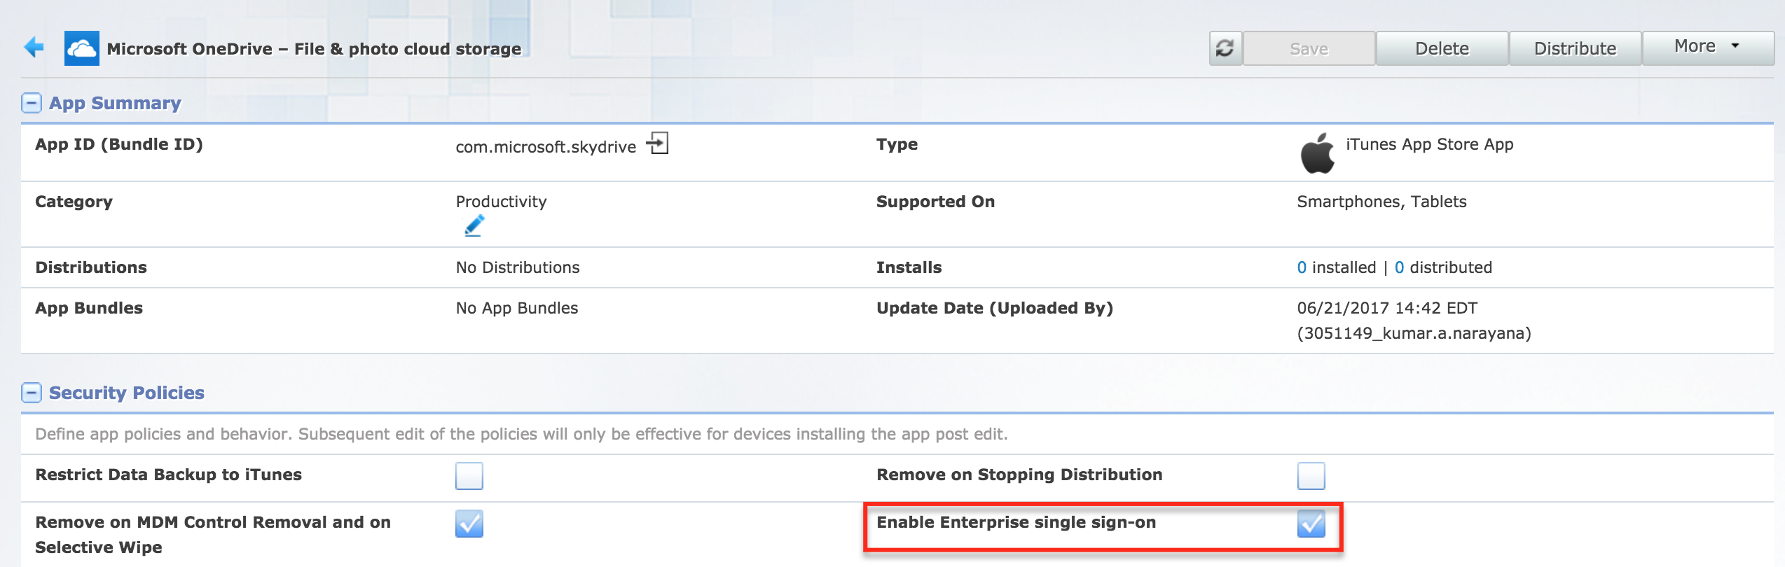Click the uploader name 3051149_kumar.a.narayana

click(1414, 333)
